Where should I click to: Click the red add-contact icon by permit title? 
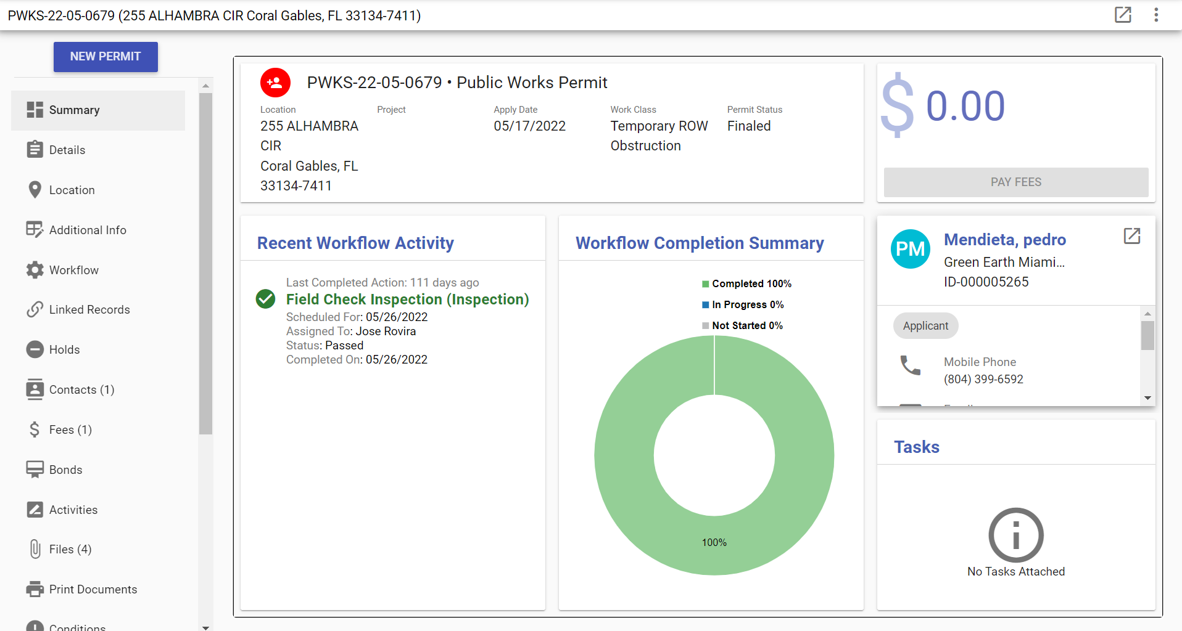275,83
